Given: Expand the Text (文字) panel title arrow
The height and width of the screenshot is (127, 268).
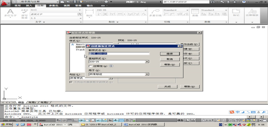Looking at the screenshot, I should click(44, 22).
